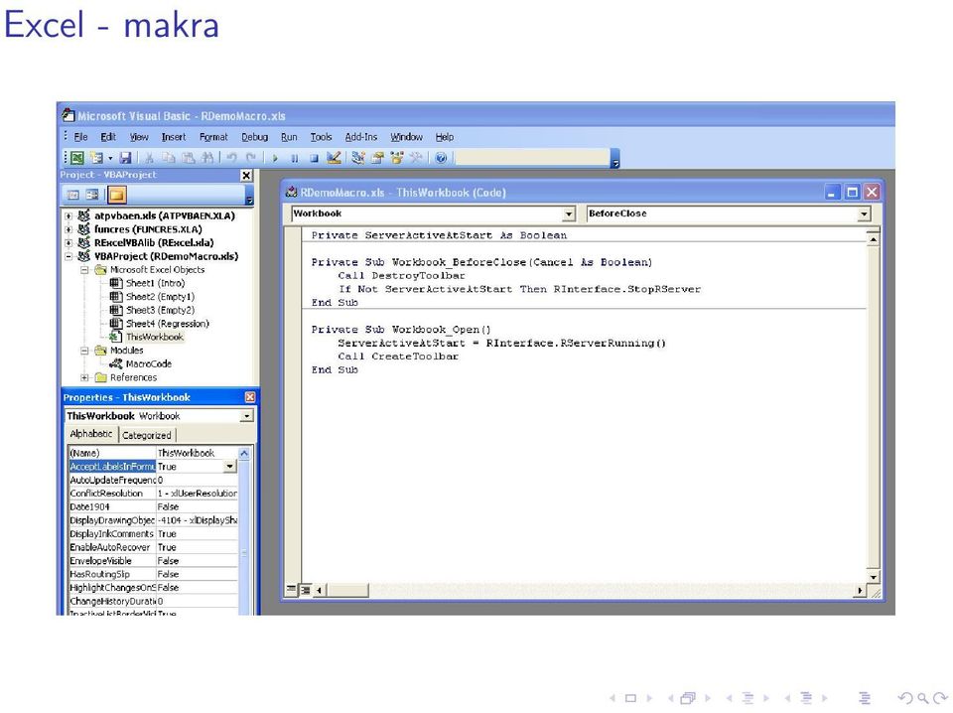Open the File menu
The height and width of the screenshot is (713, 953).
(80, 137)
